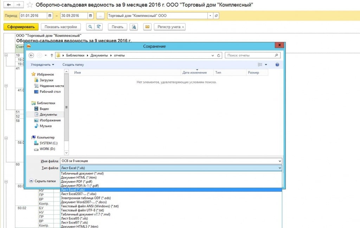Image resolution: width=360 pixels, height=228 pixels.
Task: Expand the Упорядочить menu
Action: click(x=42, y=65)
